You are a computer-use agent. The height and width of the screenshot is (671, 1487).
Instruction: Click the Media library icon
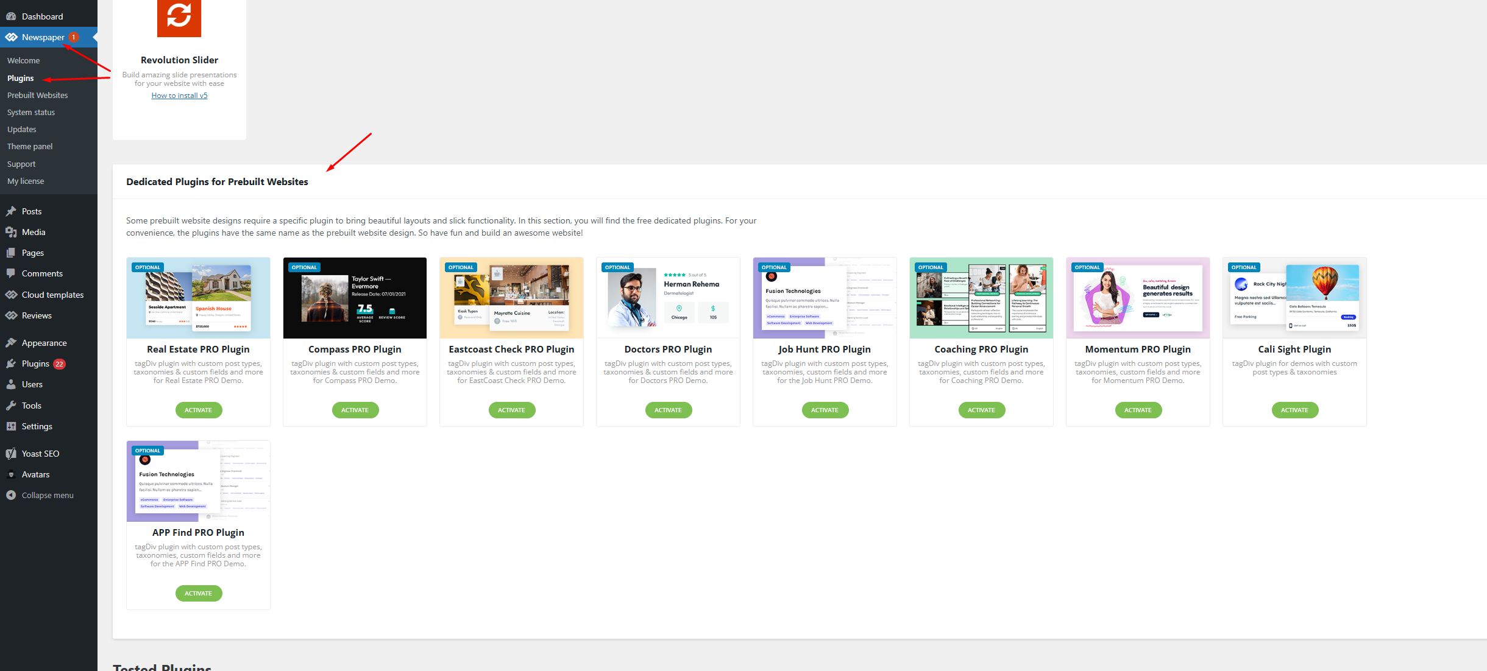[x=11, y=232]
